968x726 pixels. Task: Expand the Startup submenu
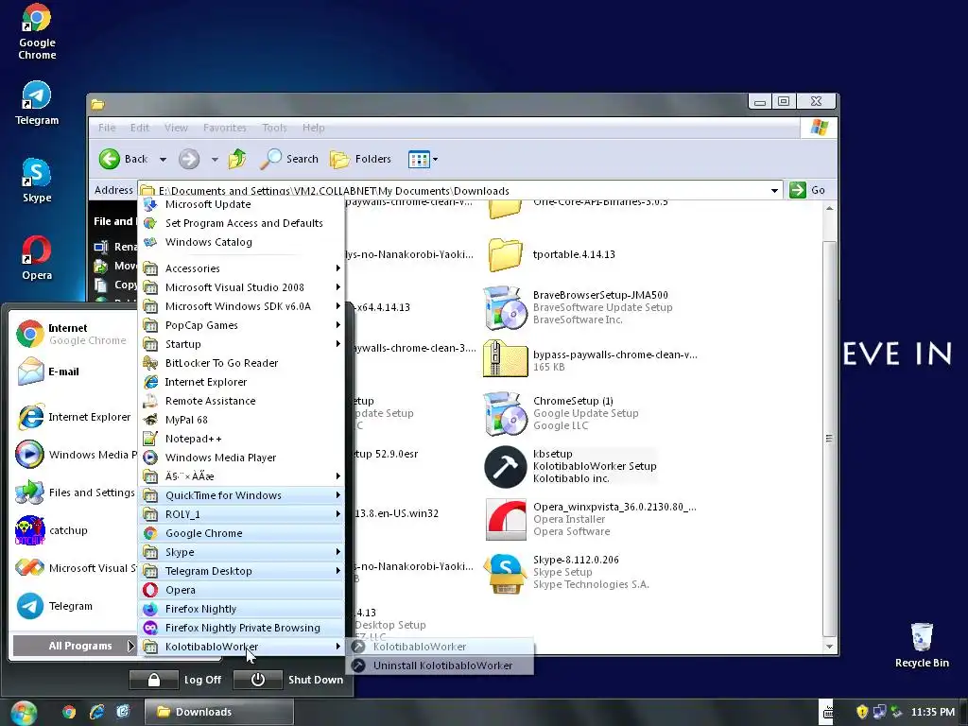(241, 344)
